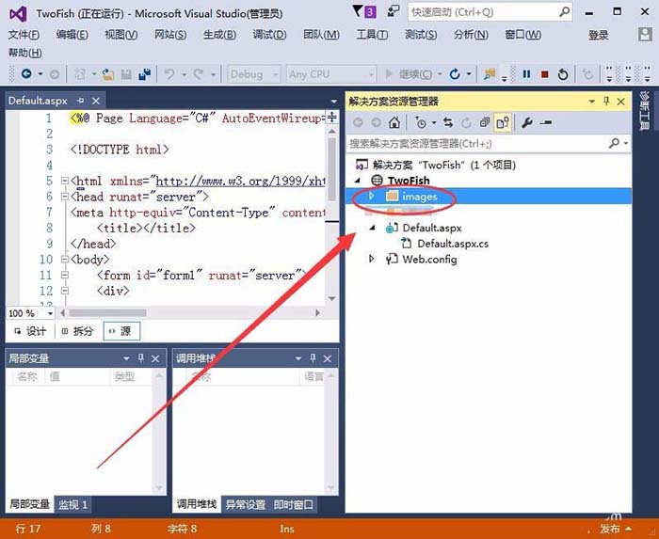Select the 解决方案 "TwoFish" root node
The height and width of the screenshot is (539, 659).
tap(436, 165)
